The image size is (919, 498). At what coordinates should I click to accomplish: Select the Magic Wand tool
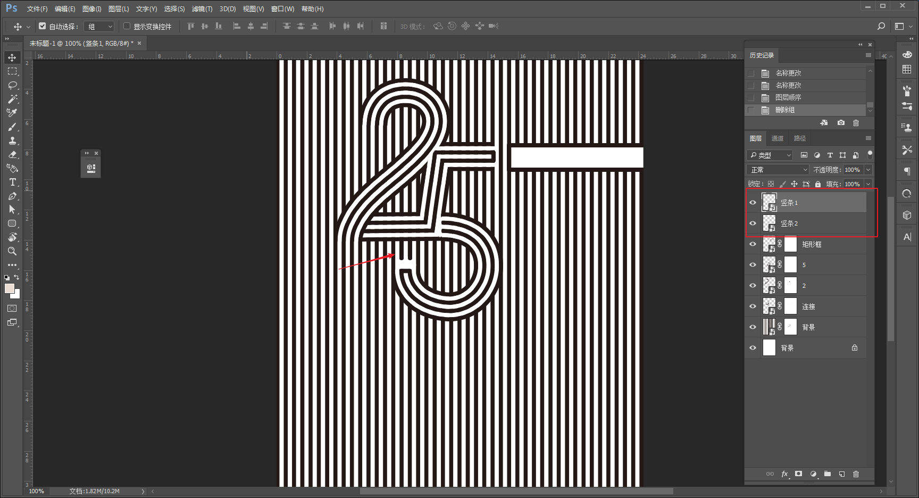pos(12,99)
